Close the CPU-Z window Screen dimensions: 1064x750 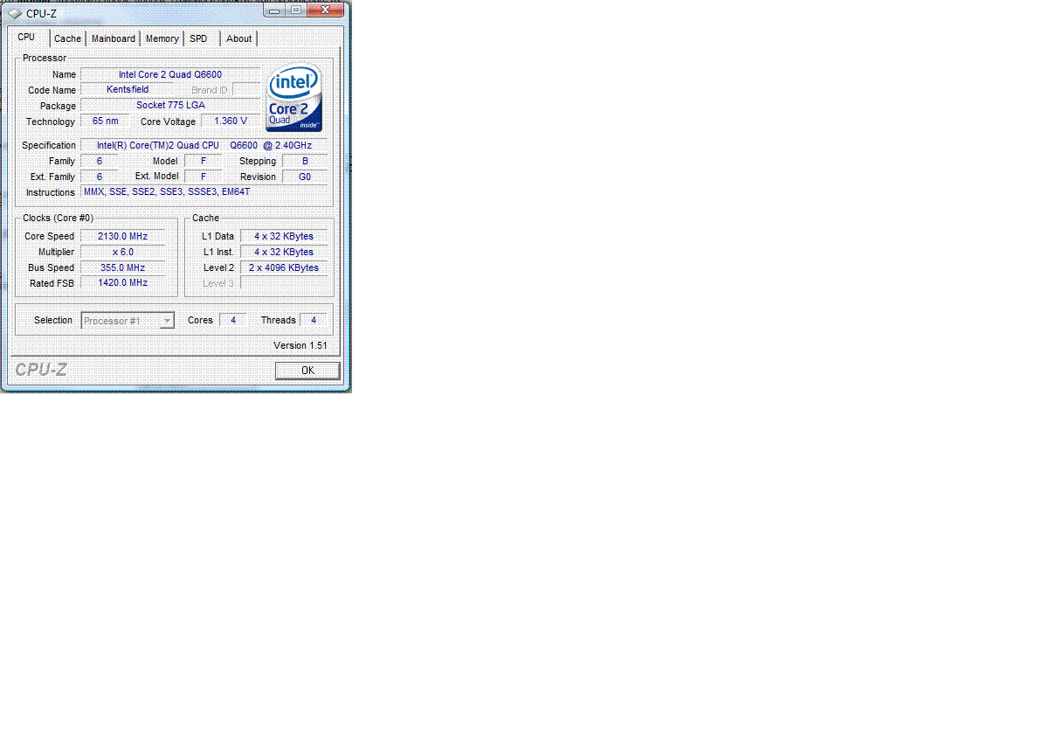(x=325, y=10)
